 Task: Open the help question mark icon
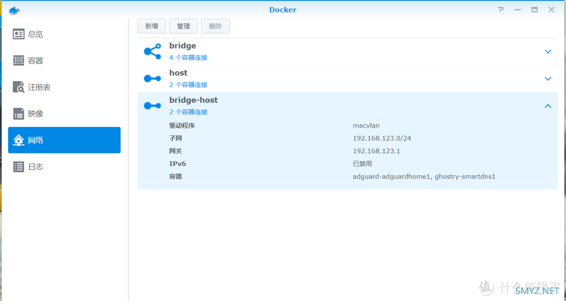(x=500, y=10)
